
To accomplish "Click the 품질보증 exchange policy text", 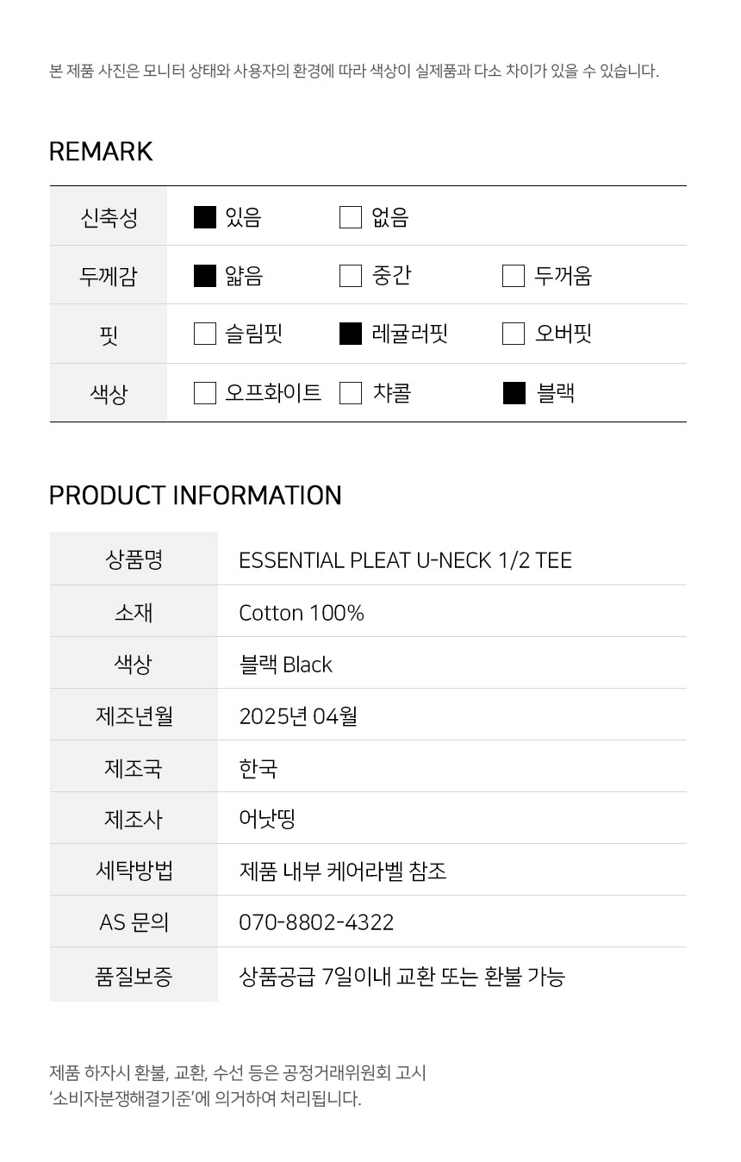I will pyautogui.click(x=402, y=977).
